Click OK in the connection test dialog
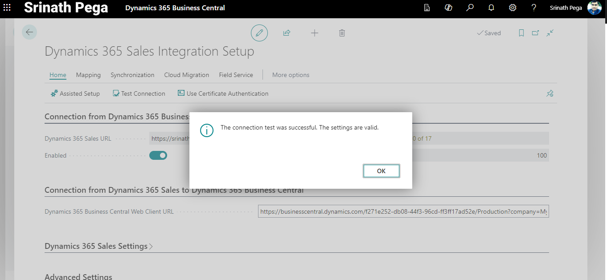Viewport: 607px width, 280px height. coord(381,171)
